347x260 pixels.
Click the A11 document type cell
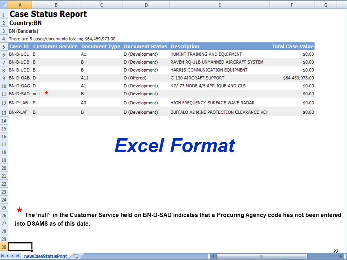(x=101, y=78)
